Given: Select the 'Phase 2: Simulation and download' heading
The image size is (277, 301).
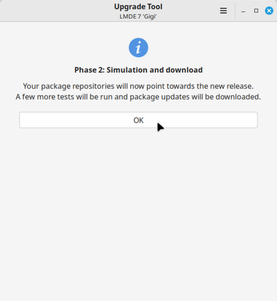Looking at the screenshot, I should pos(138,70).
